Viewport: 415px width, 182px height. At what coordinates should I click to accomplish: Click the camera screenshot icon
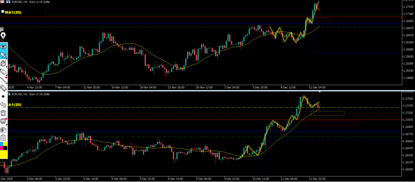4,129
